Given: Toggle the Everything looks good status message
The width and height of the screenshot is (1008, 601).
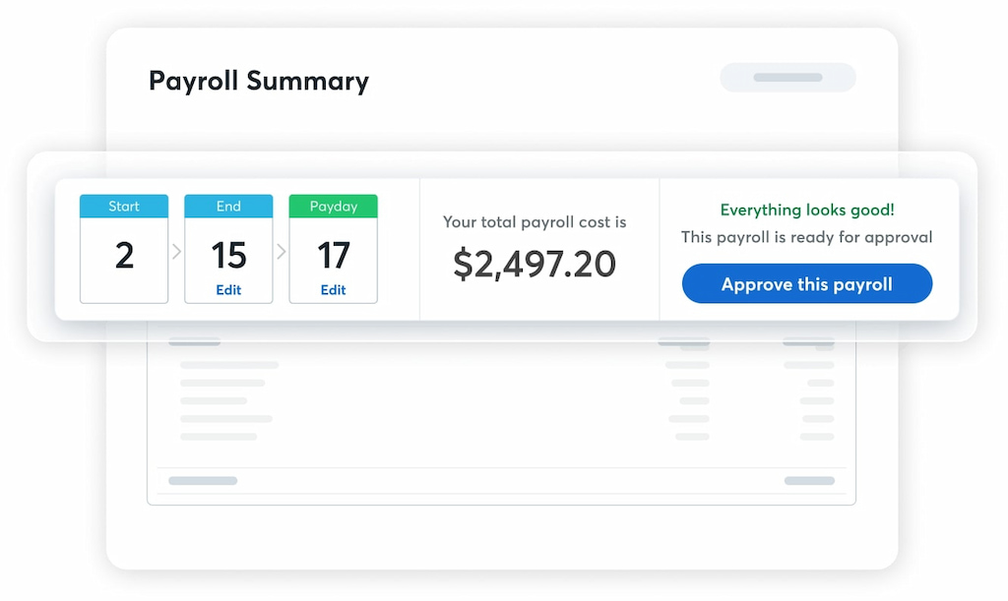Looking at the screenshot, I should pos(806,210).
